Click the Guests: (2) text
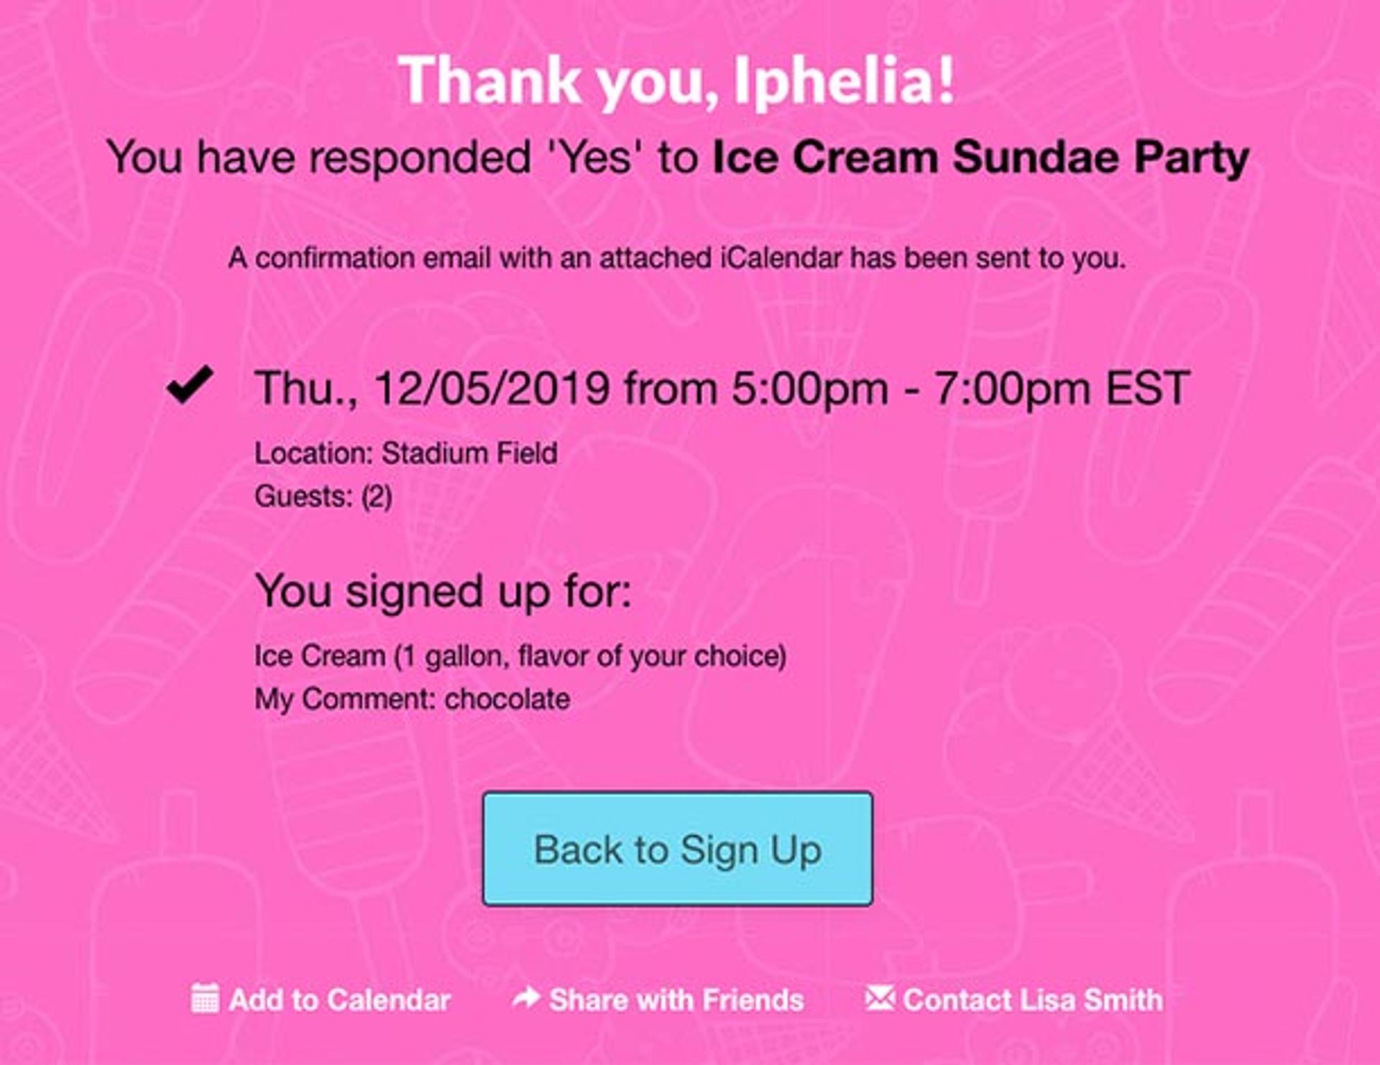 323,497
